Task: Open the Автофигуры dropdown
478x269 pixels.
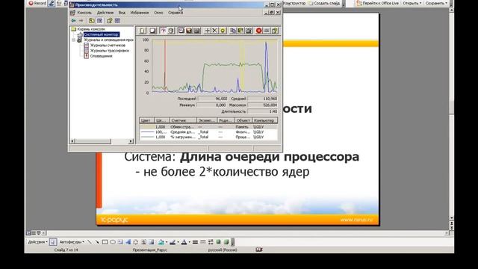Action: click(x=72, y=242)
